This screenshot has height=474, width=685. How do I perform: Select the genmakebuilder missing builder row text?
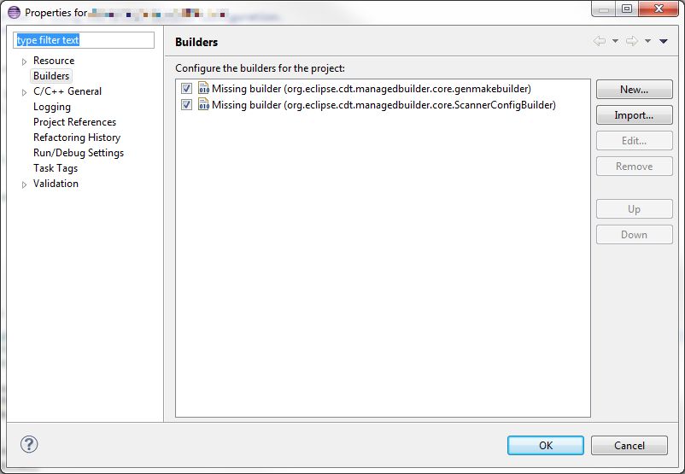click(x=372, y=89)
